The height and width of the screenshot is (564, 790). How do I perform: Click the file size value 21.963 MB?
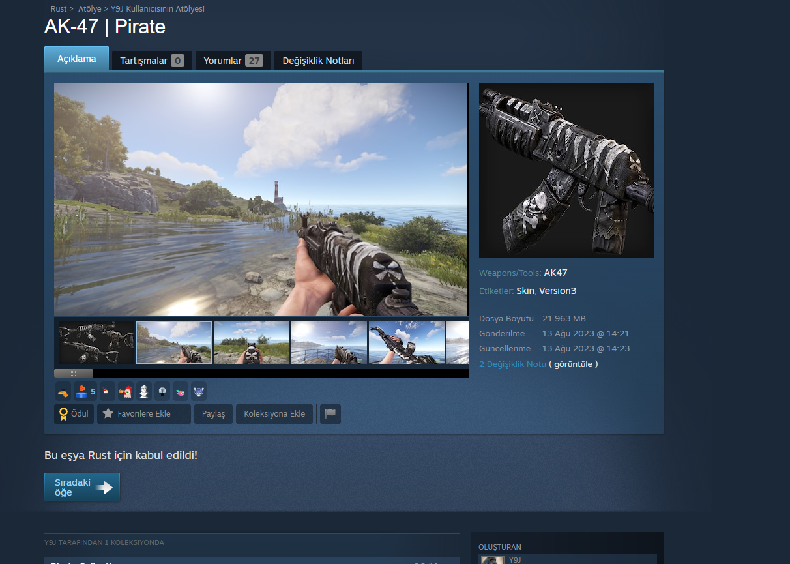564,318
